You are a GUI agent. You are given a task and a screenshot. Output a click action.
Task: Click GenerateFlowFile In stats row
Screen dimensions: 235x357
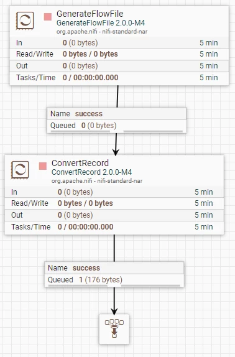(x=119, y=42)
